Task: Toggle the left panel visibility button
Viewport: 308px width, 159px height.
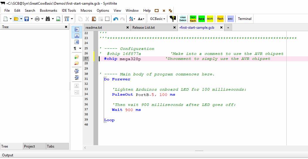Action: pyautogui.click(x=77, y=29)
